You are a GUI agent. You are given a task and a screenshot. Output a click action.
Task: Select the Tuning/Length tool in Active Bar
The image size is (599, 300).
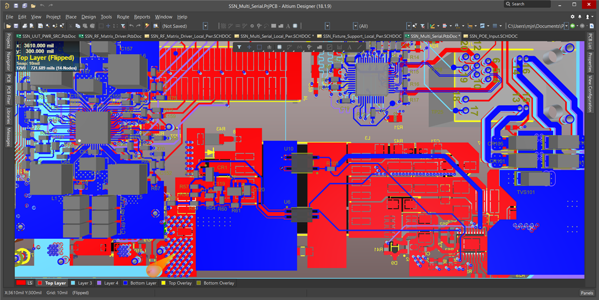coord(299,47)
